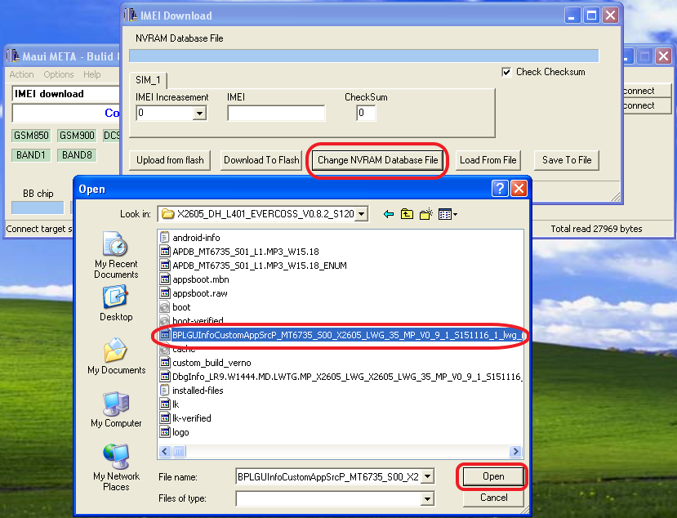Click the Change NVRAM Database File button
Image resolution: width=677 pixels, height=518 pixels.
pyautogui.click(x=376, y=160)
